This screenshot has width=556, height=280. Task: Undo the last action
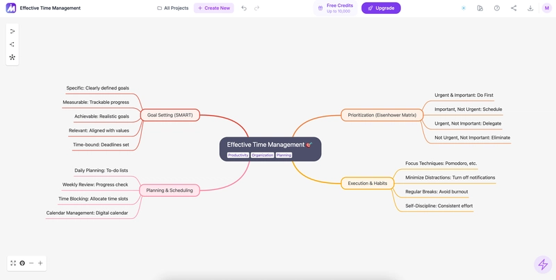[x=244, y=8]
